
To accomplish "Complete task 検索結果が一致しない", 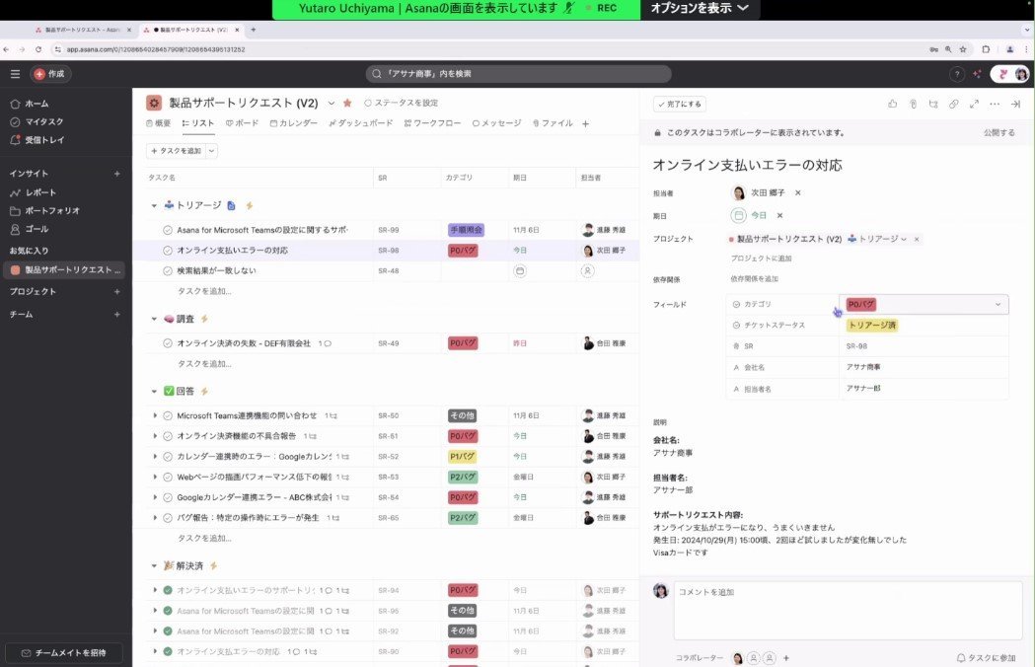I will 168,270.
